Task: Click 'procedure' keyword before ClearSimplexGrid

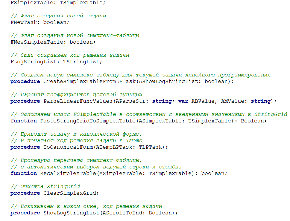Action: pyautogui.click(x=25, y=193)
